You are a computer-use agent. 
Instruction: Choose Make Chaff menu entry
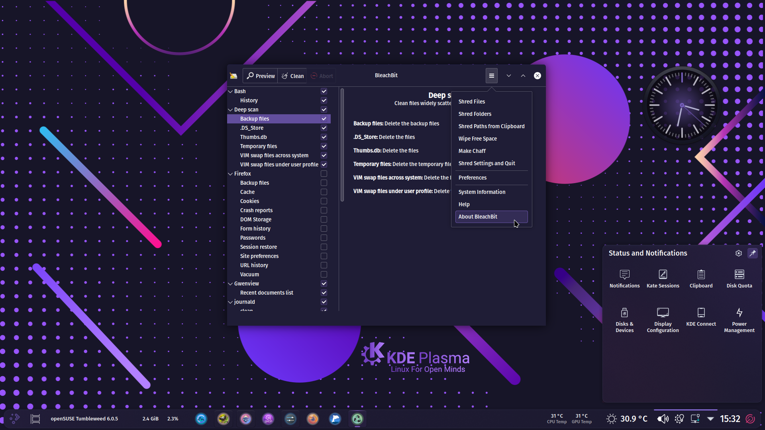[491, 151]
